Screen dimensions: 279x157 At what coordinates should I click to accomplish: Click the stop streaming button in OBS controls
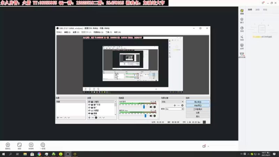(198, 102)
